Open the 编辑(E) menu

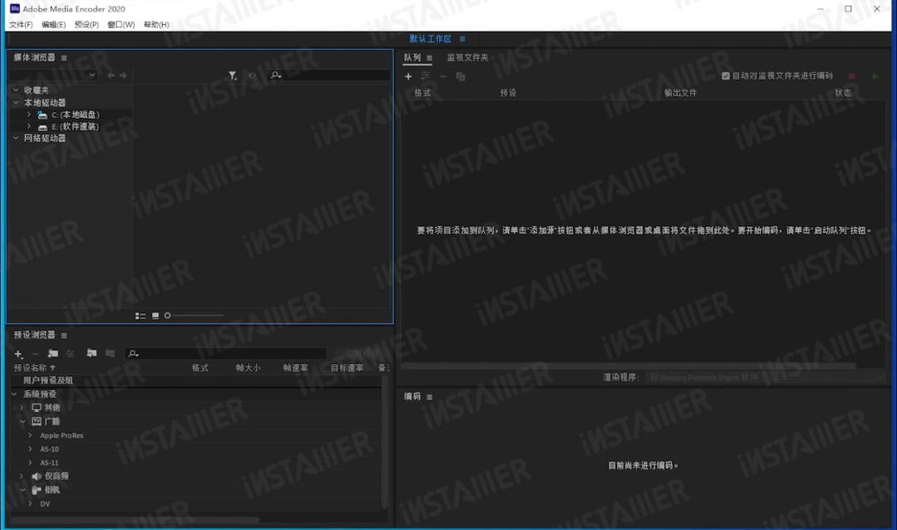coord(53,25)
